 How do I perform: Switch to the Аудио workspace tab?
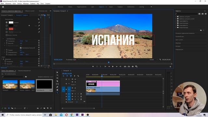111,7
